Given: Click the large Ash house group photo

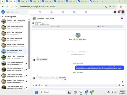Looking at the screenshot, I should click(x=78, y=35).
